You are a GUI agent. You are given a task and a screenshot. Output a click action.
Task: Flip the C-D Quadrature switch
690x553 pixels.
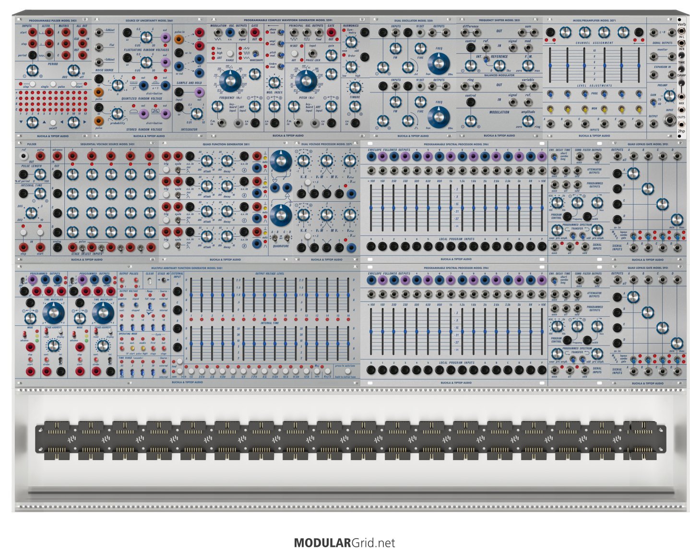(x=288, y=237)
